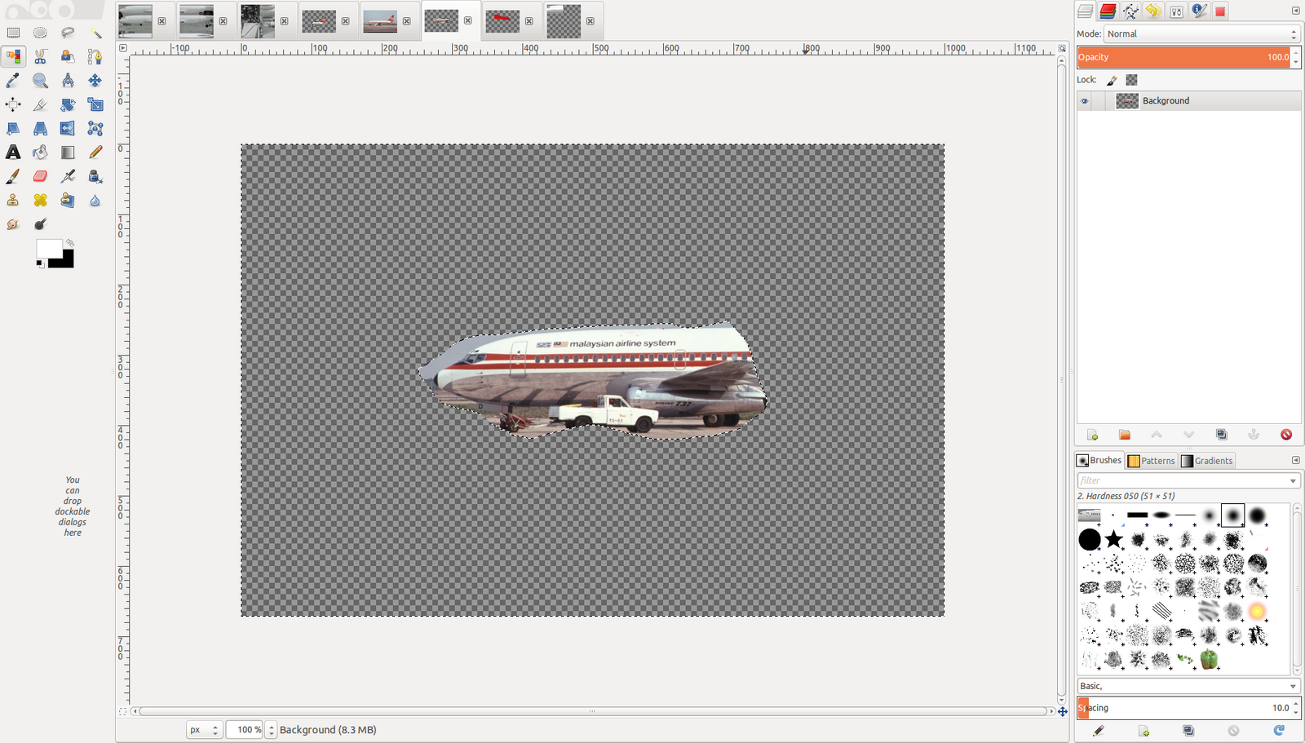Select the Smudge tool
Viewport: 1305px width, 743px height.
pos(13,223)
